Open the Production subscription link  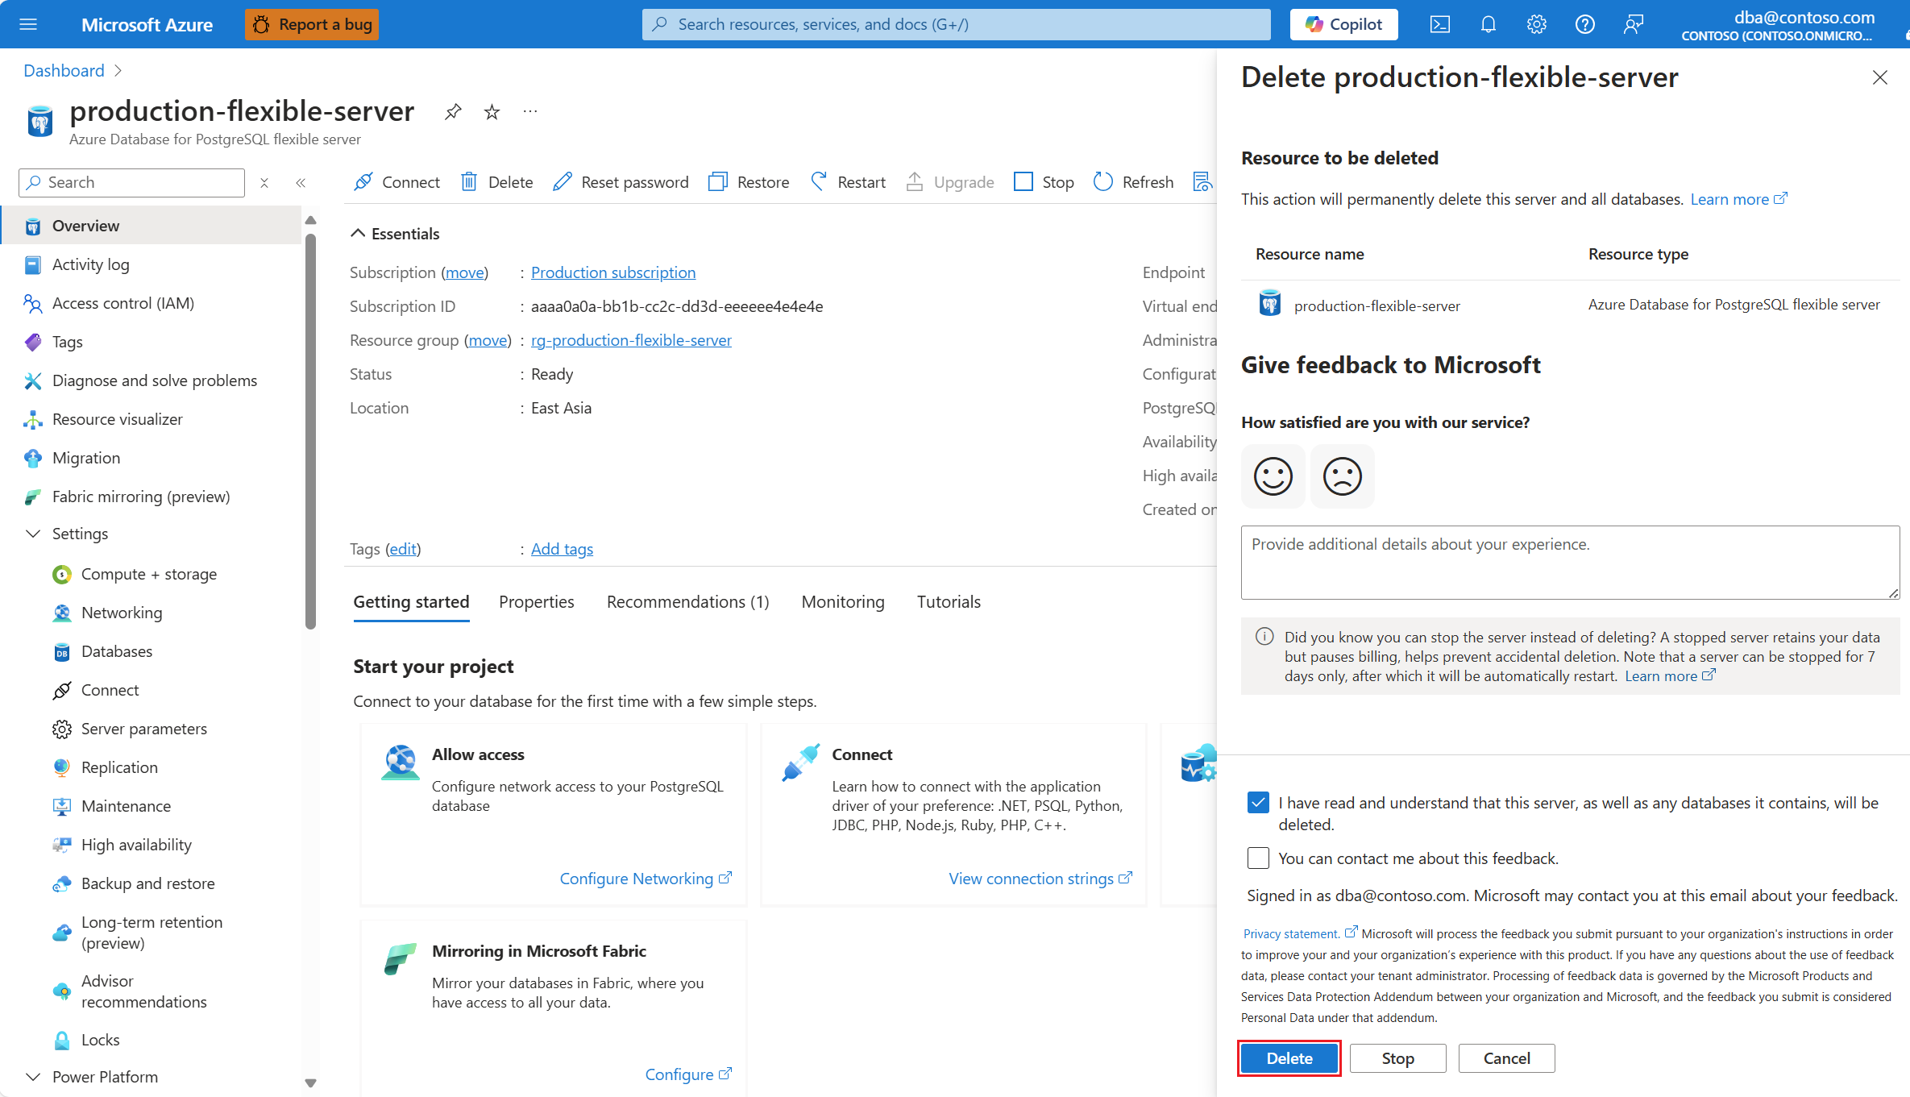point(613,272)
